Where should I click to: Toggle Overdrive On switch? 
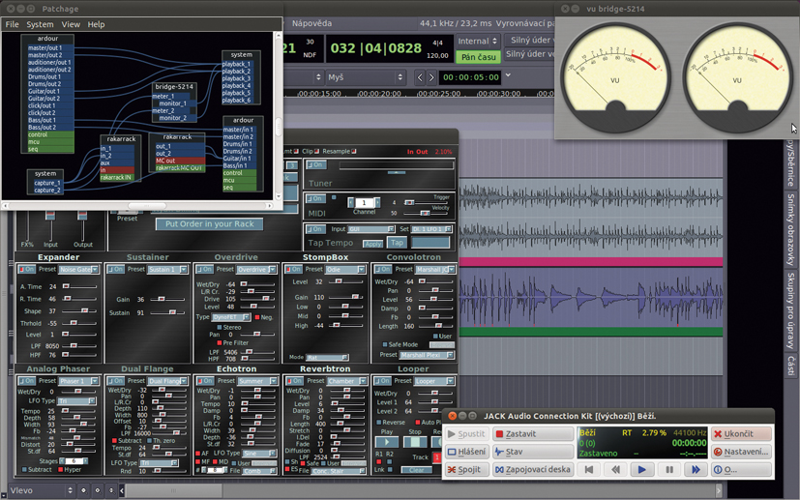point(204,269)
